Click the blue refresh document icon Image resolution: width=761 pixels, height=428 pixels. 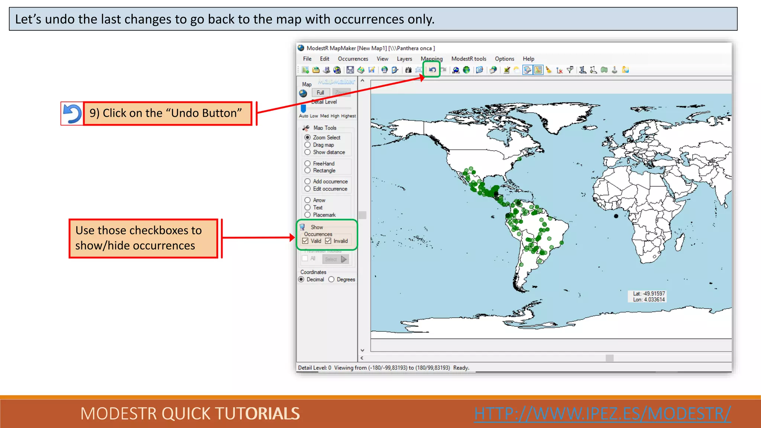click(x=479, y=70)
